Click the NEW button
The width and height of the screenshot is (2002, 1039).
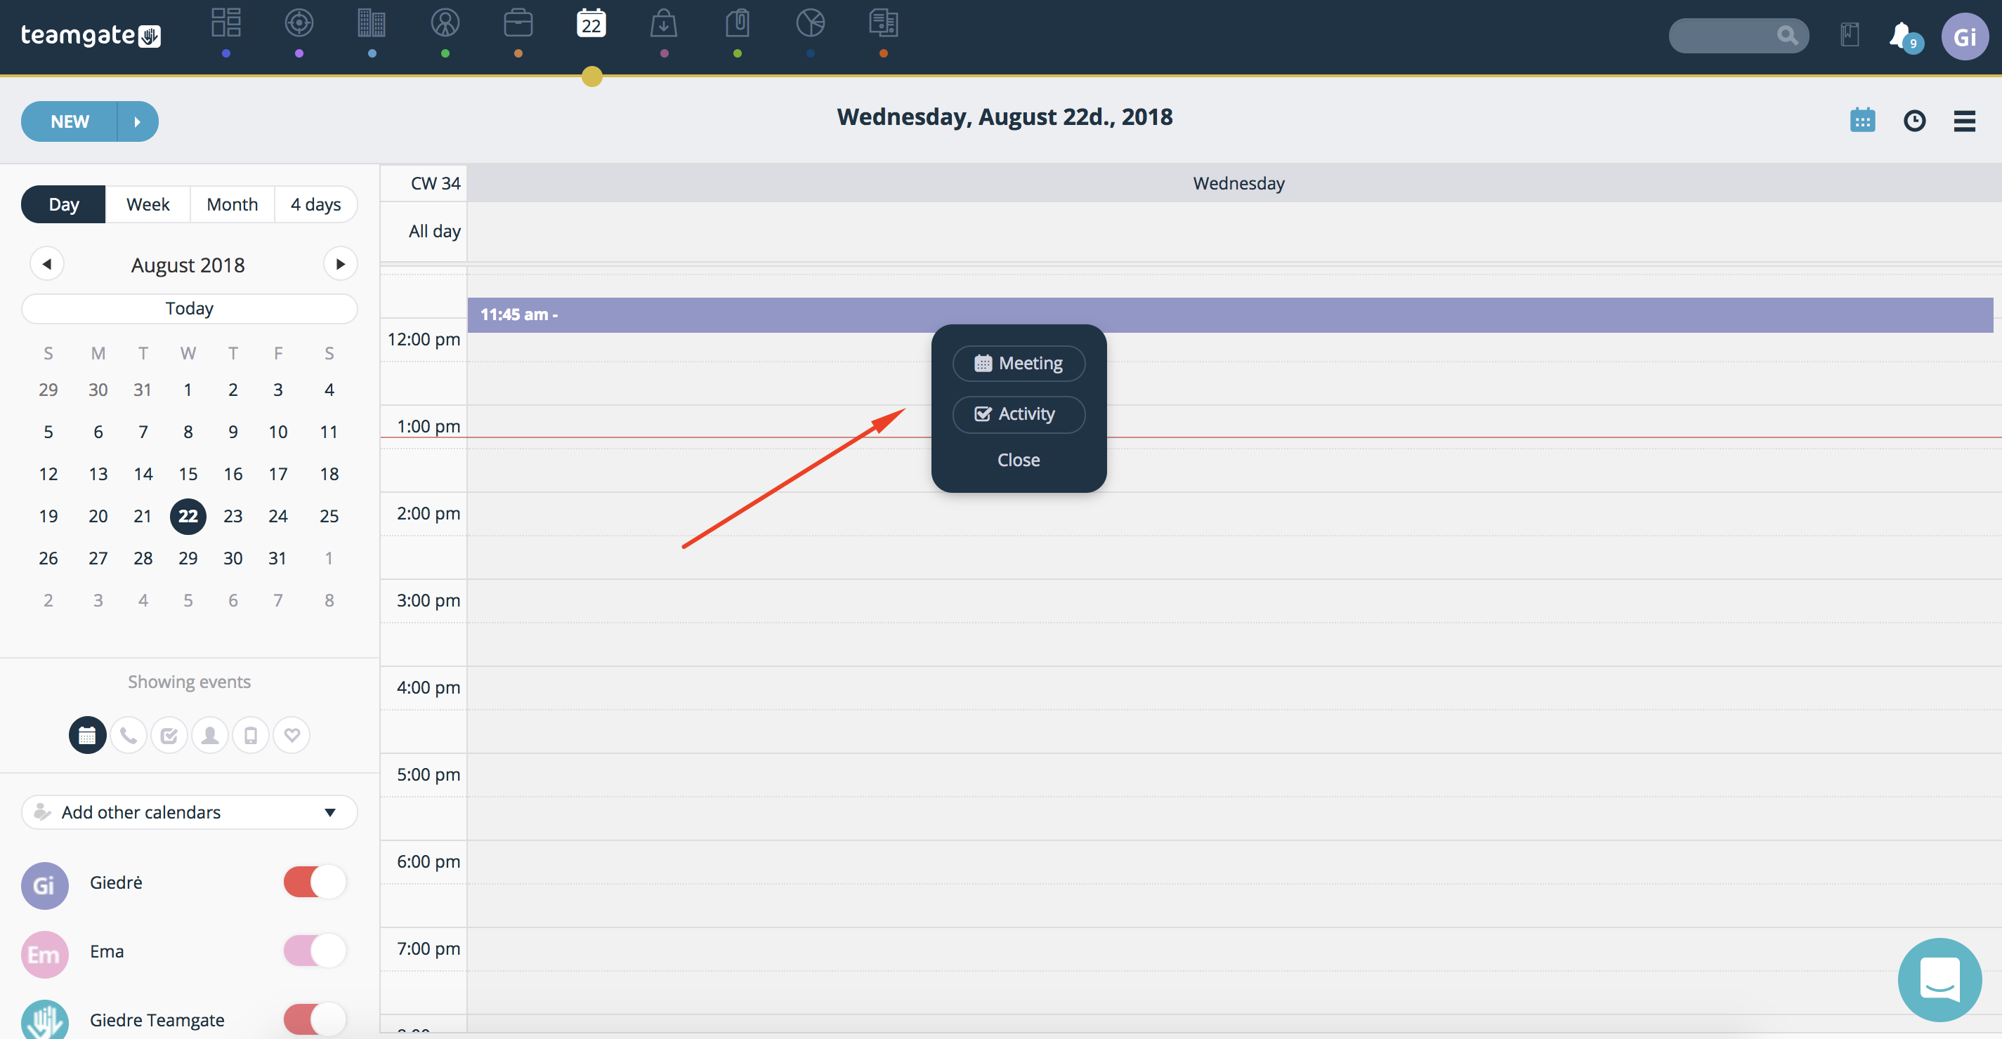(x=69, y=121)
